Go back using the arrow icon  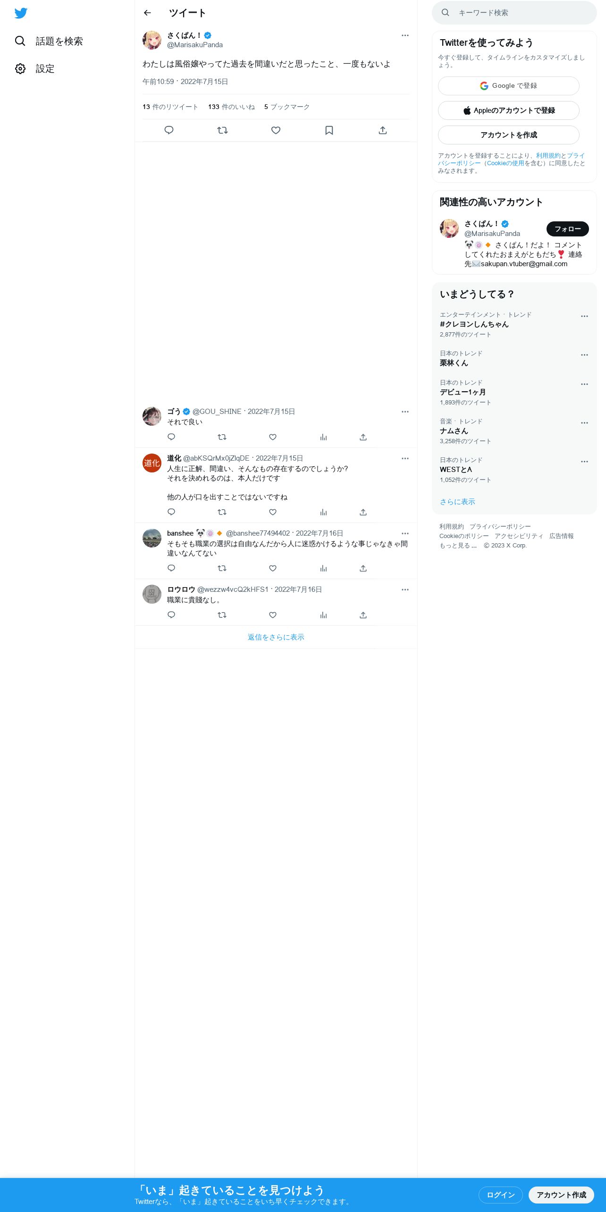(x=147, y=13)
